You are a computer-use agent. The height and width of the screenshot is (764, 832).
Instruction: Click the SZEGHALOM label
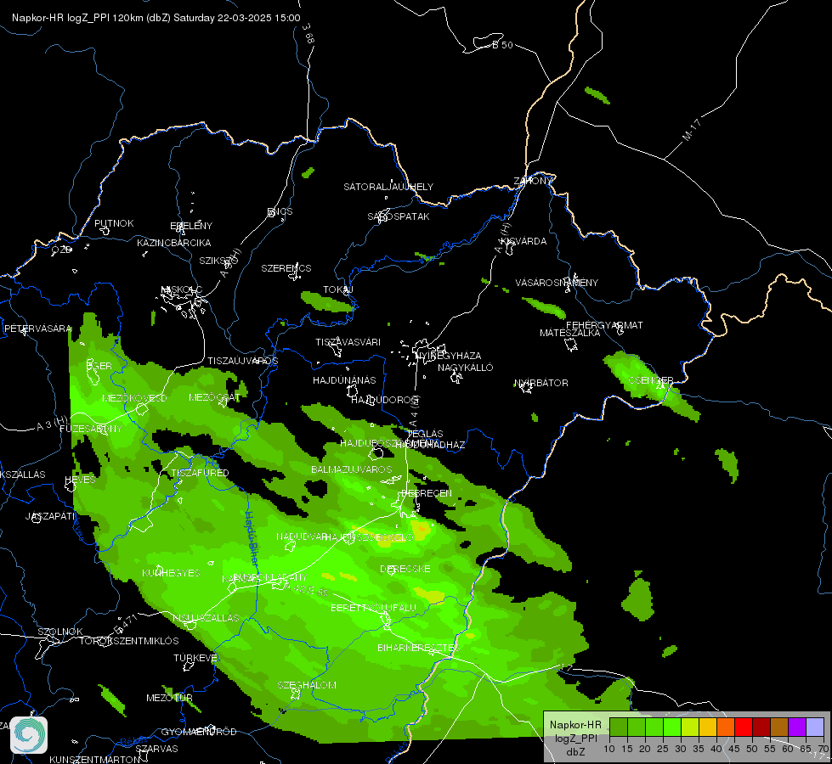click(x=307, y=685)
